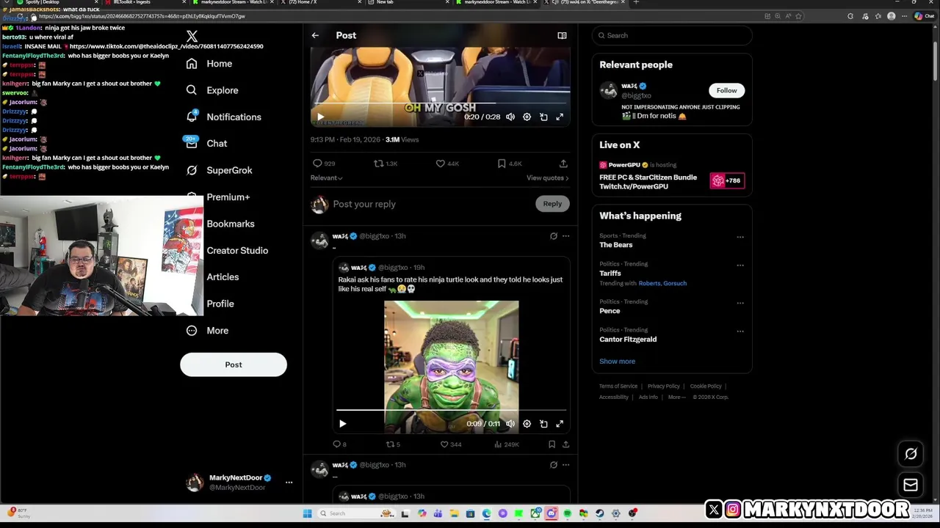
Task: Repost the reply with 5 reposts
Action: coord(393,444)
